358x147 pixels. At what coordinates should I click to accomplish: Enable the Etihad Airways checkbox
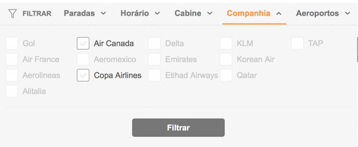[x=155, y=75]
